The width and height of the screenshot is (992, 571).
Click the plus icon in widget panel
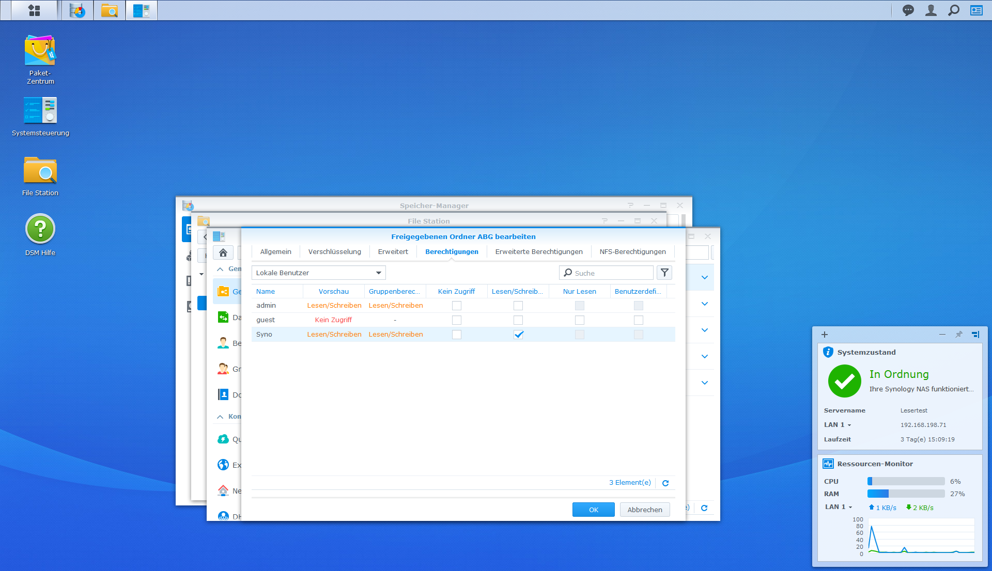pyautogui.click(x=825, y=335)
